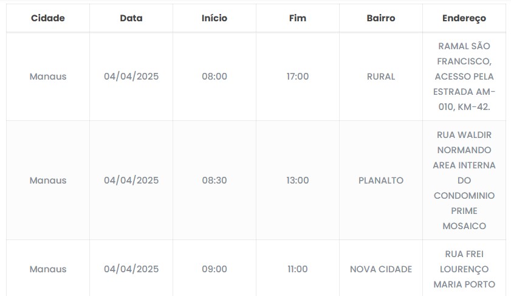This screenshot has width=511, height=296.
Task: Select the 08:00 start time cell
Action: pos(214,77)
